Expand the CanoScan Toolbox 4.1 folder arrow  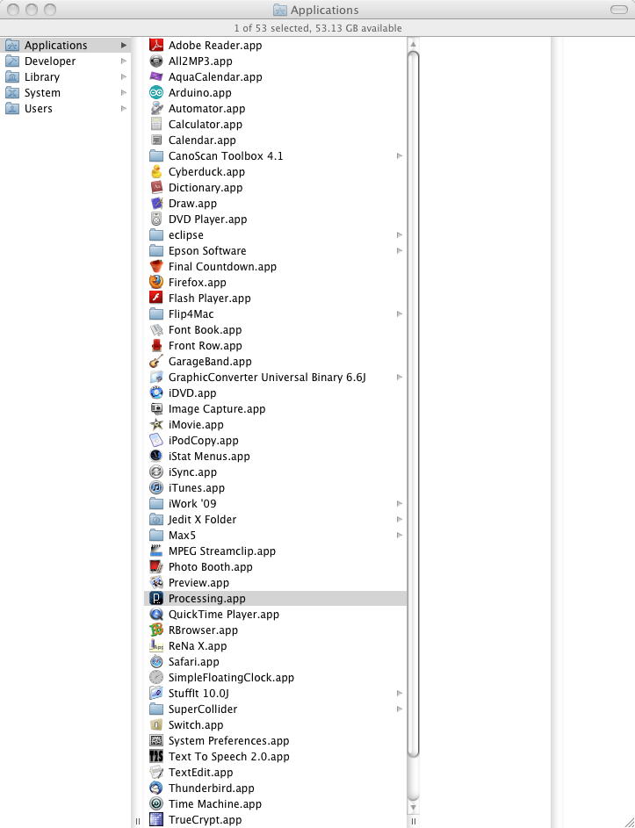[400, 155]
